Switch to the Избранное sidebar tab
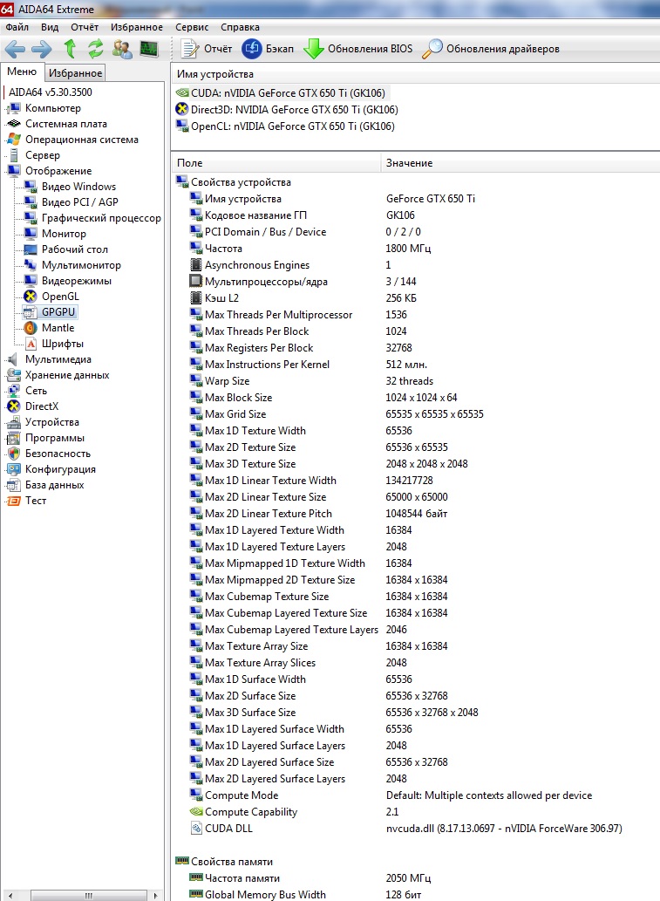Screen dimensions: 660x901 click(75, 73)
